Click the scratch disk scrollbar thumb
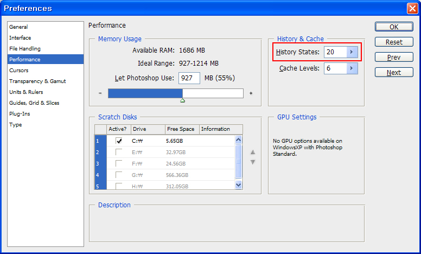Viewport: 421px width, 254px height. 238,161
